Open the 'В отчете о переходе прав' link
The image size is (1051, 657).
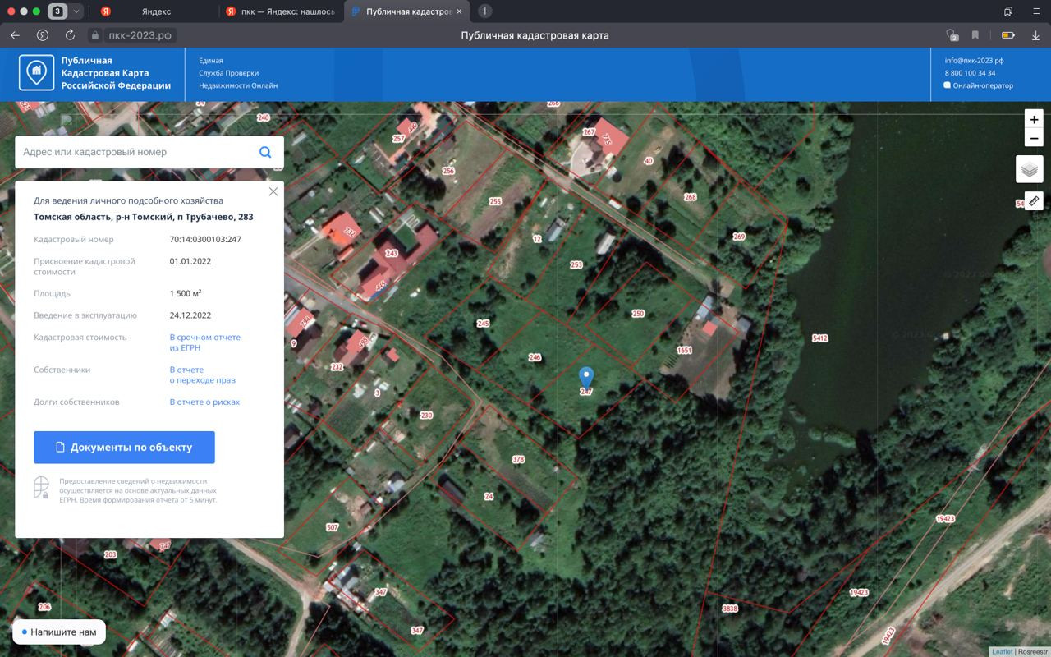click(x=203, y=375)
